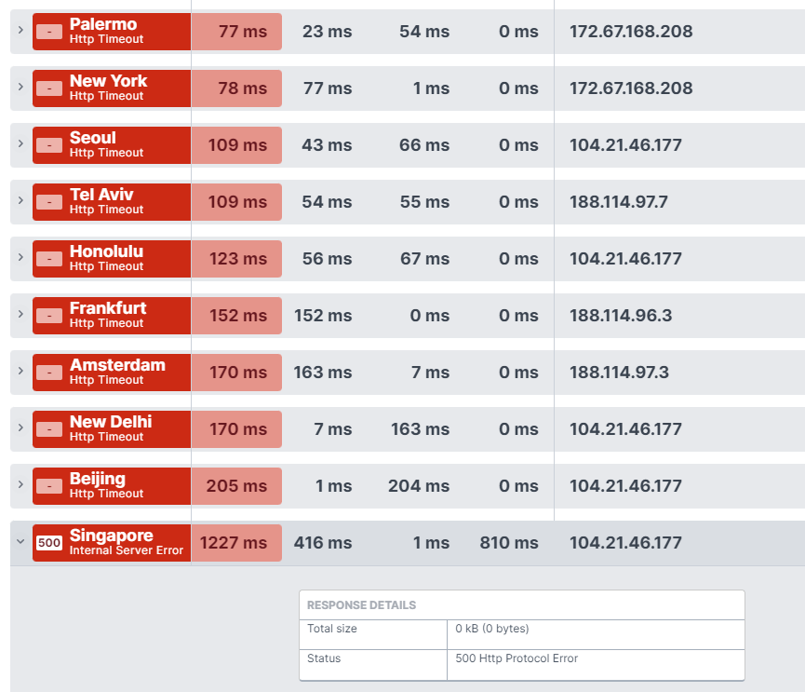Click the dash status icon for New Delhi
805x692 pixels.
coord(49,429)
